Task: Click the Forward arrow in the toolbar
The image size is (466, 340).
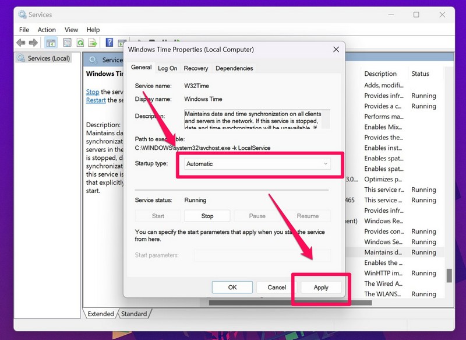Action: 32,42
